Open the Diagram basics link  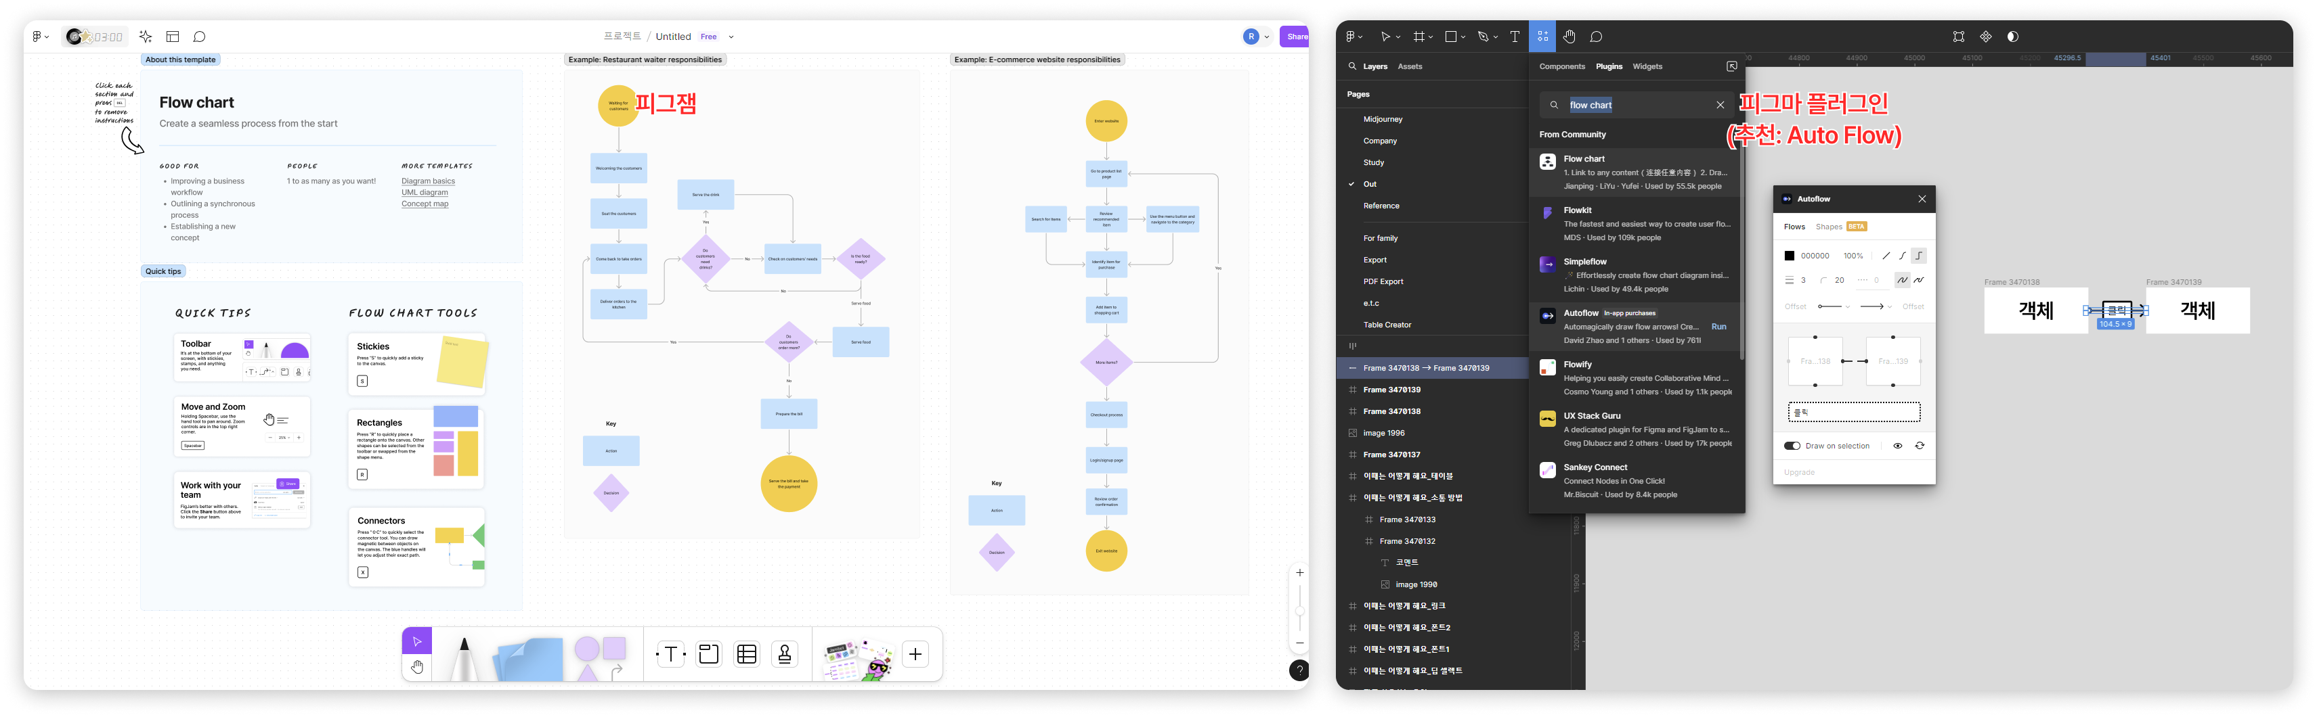click(x=428, y=181)
